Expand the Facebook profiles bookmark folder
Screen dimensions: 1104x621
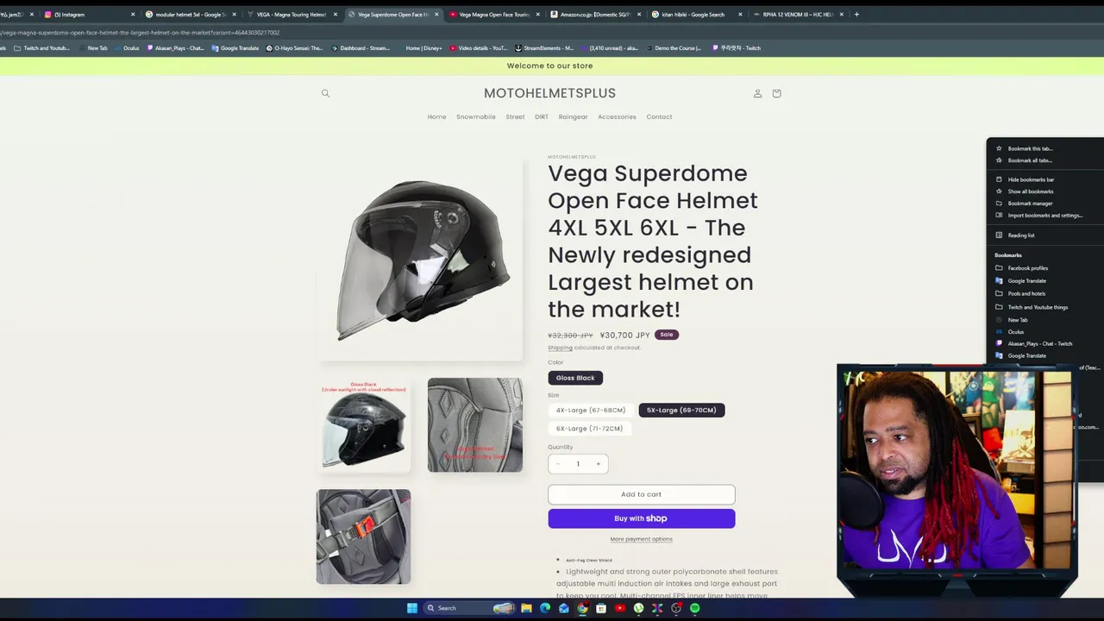1026,268
